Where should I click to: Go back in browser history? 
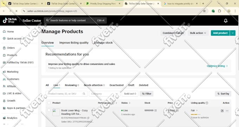4,11
